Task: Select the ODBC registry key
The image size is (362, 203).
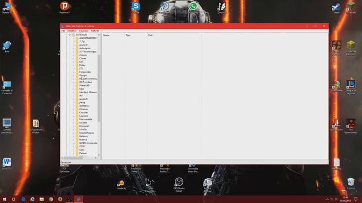Action: coord(82,147)
